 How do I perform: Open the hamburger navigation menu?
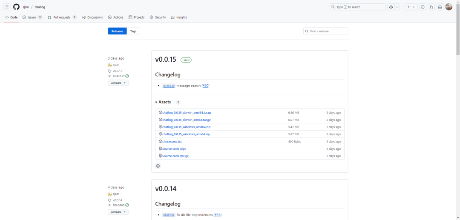click(7, 7)
